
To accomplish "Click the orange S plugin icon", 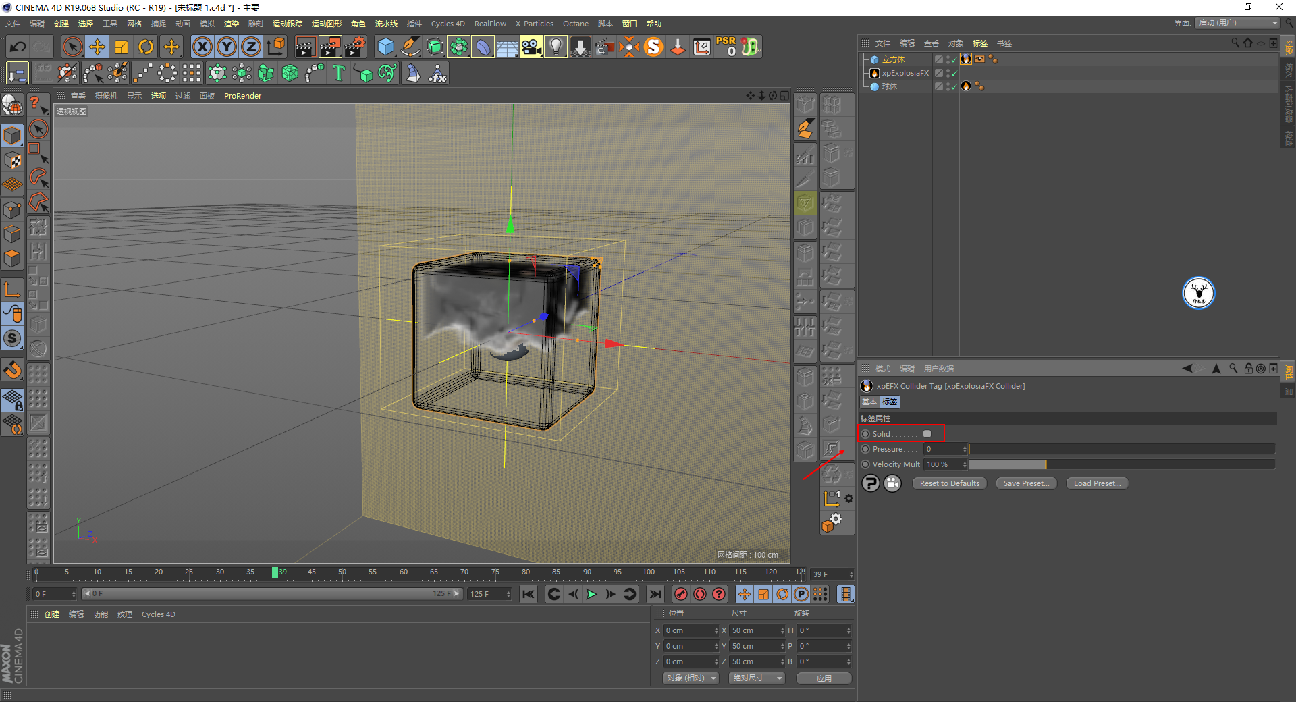I will point(653,47).
